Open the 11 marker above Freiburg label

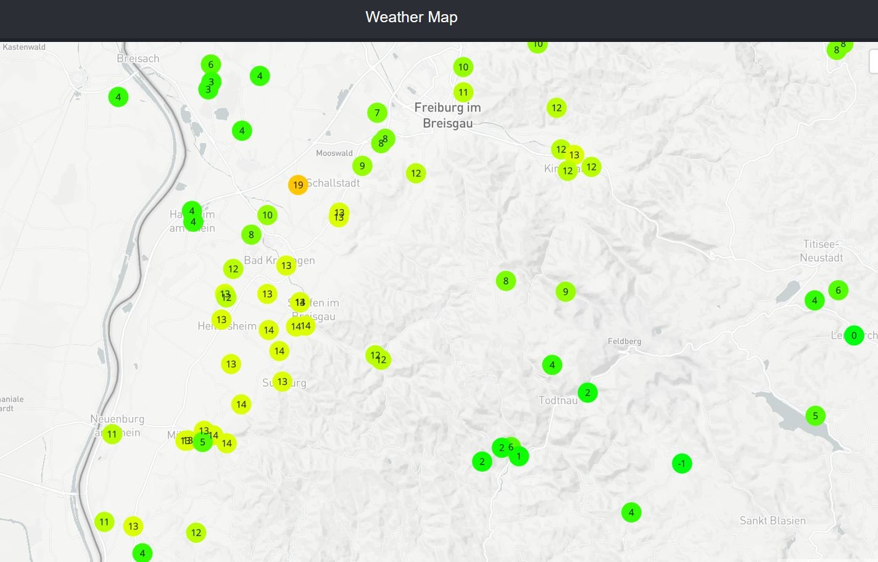pyautogui.click(x=463, y=93)
